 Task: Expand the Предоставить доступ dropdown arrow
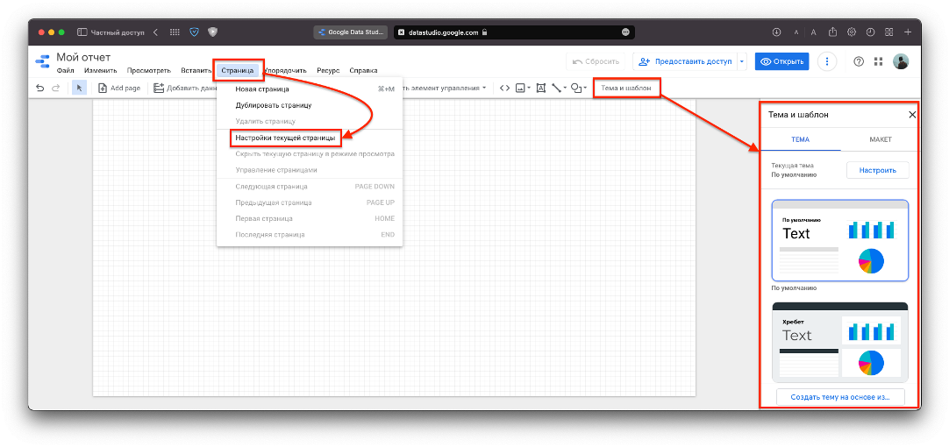pos(743,61)
